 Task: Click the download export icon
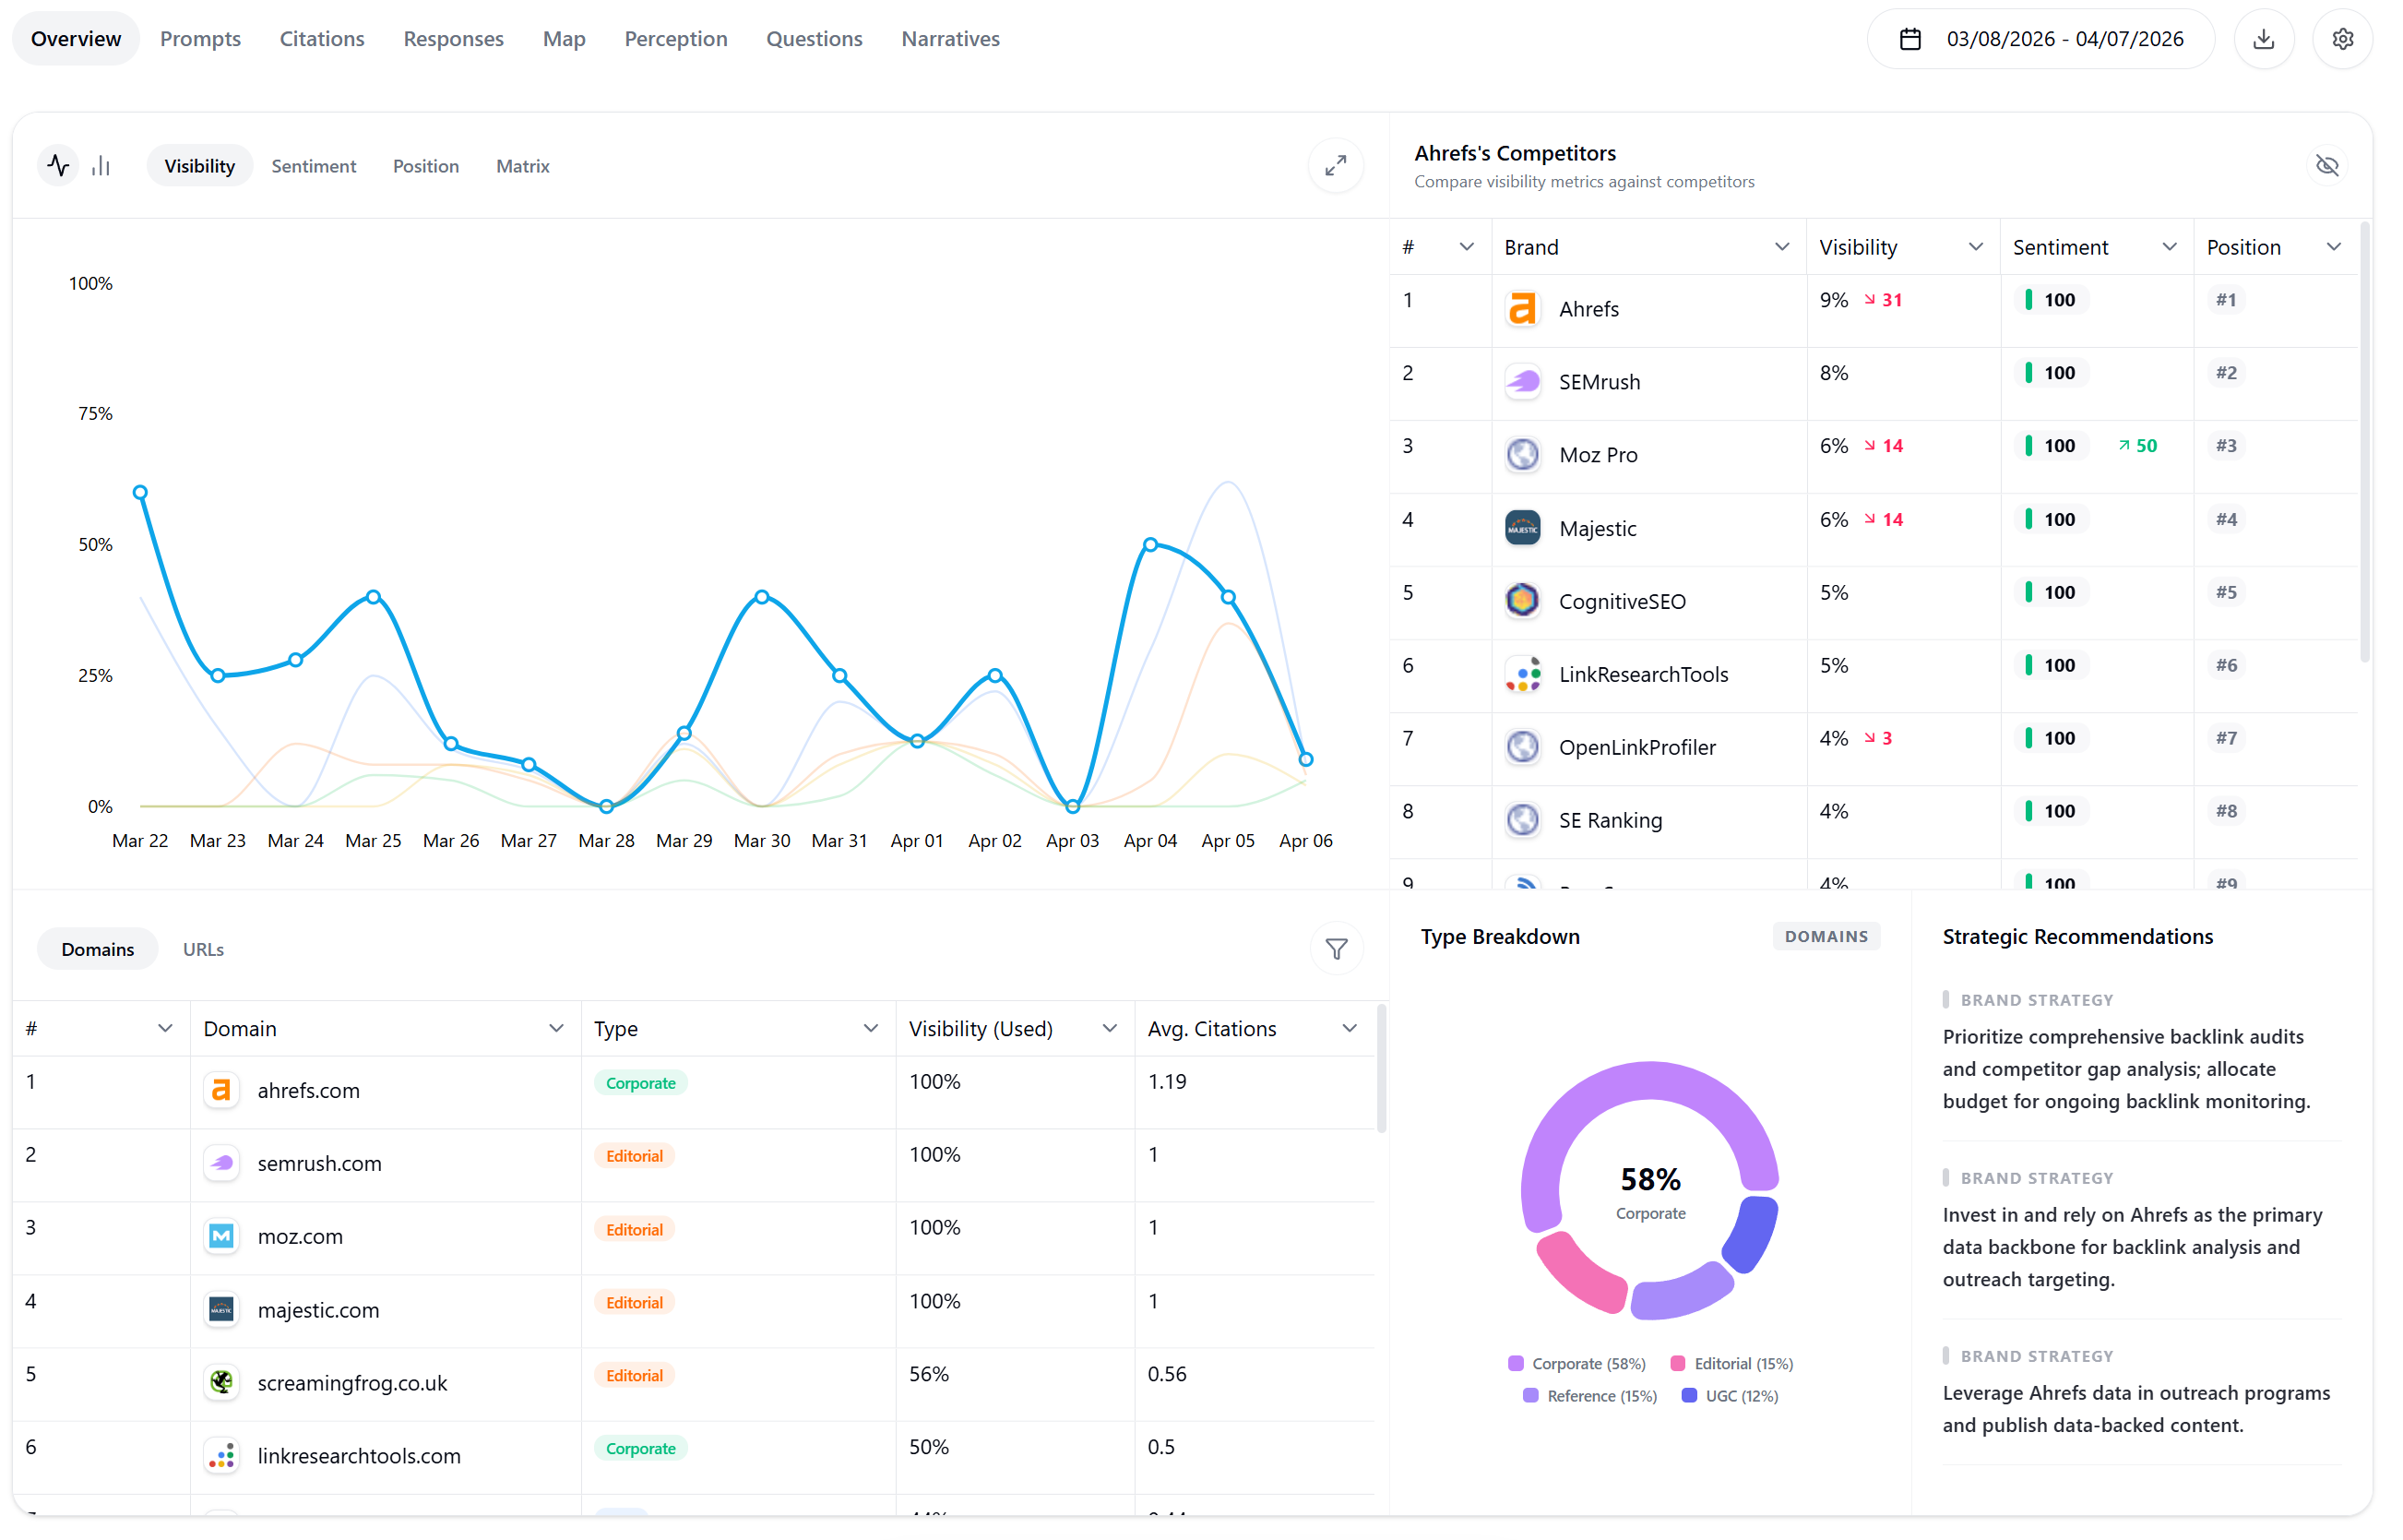coord(2263,39)
